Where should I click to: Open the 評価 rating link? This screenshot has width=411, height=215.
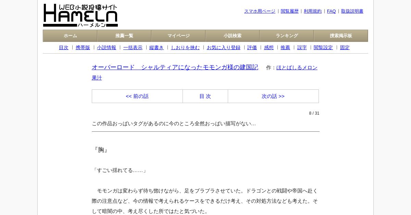[x=252, y=48]
